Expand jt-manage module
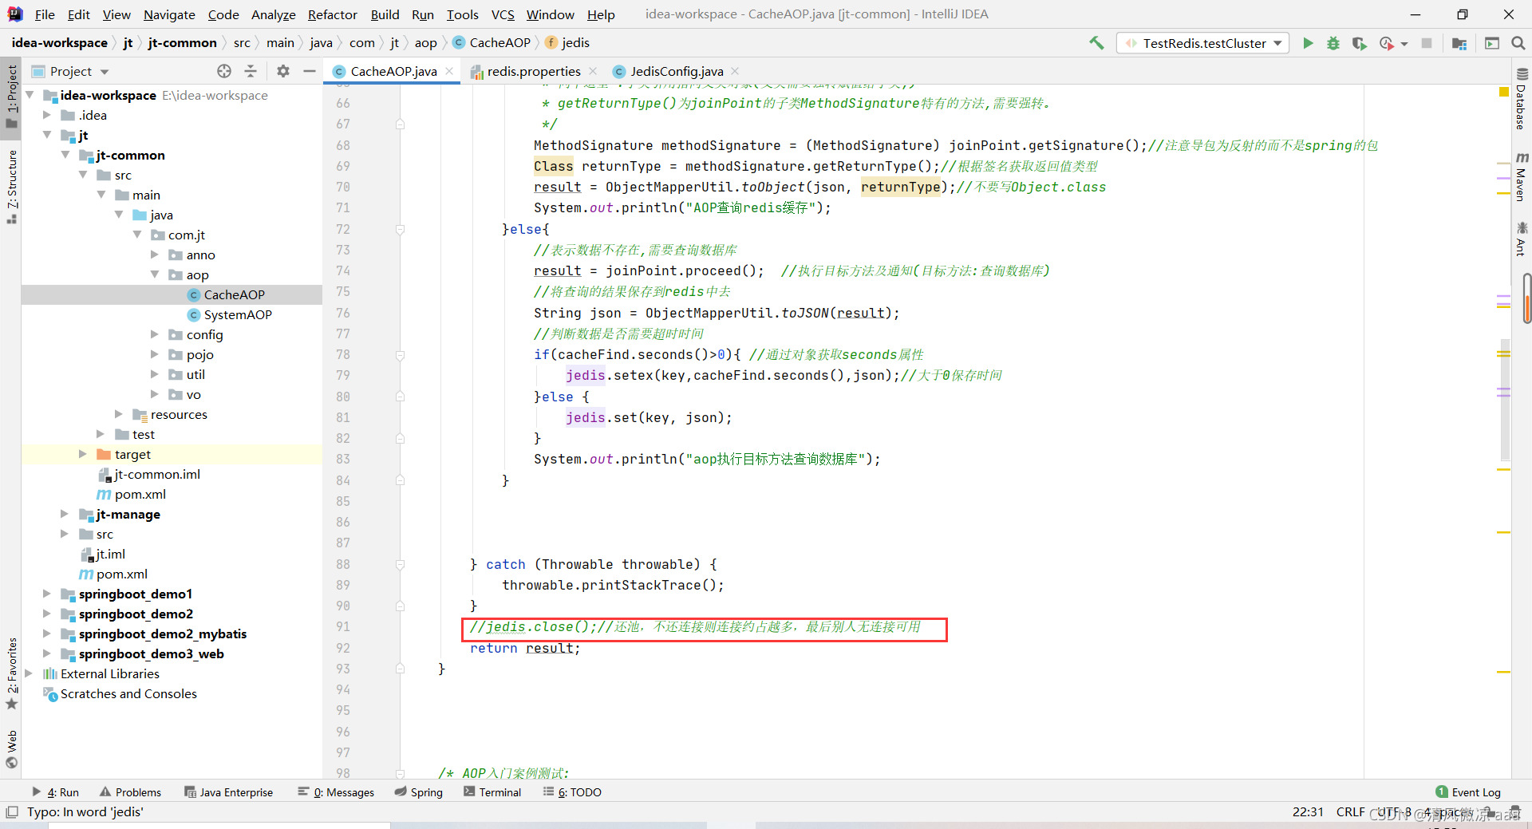Image resolution: width=1532 pixels, height=829 pixels. click(x=65, y=514)
